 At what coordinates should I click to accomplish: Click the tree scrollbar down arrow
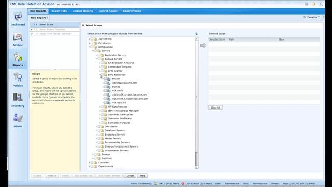tap(197, 167)
